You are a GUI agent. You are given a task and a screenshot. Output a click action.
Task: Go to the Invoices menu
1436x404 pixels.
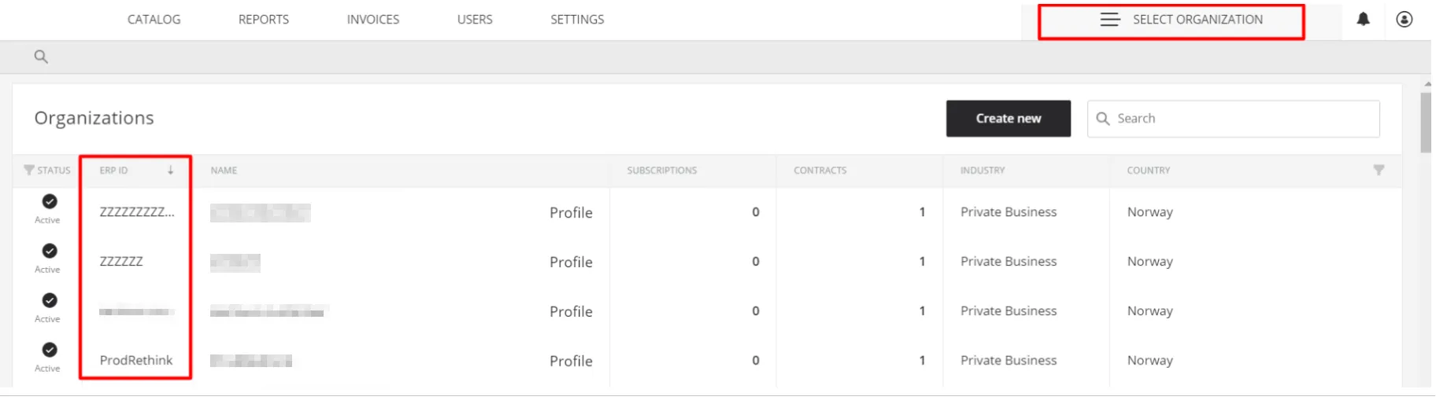tap(373, 20)
